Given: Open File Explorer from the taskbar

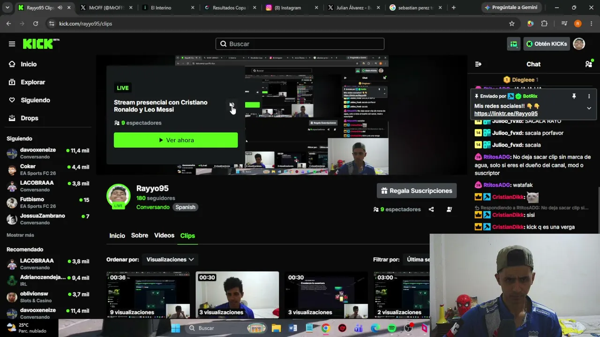Looking at the screenshot, I should [x=276, y=328].
